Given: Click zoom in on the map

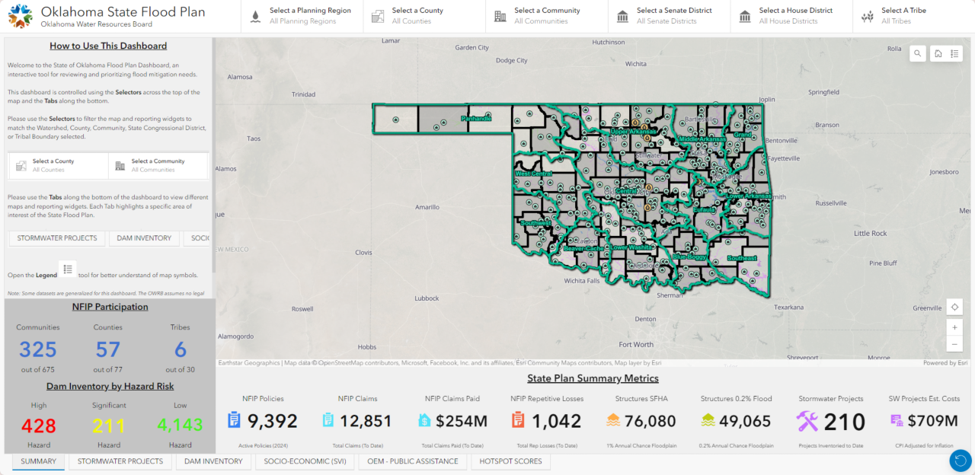Looking at the screenshot, I should 954,327.
